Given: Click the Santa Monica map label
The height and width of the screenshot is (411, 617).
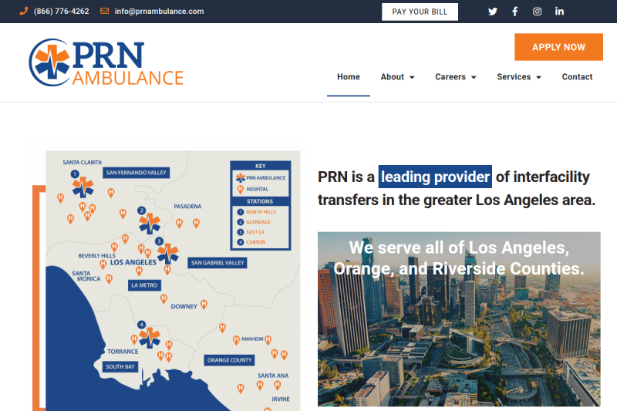Looking at the screenshot, I should point(86,276).
